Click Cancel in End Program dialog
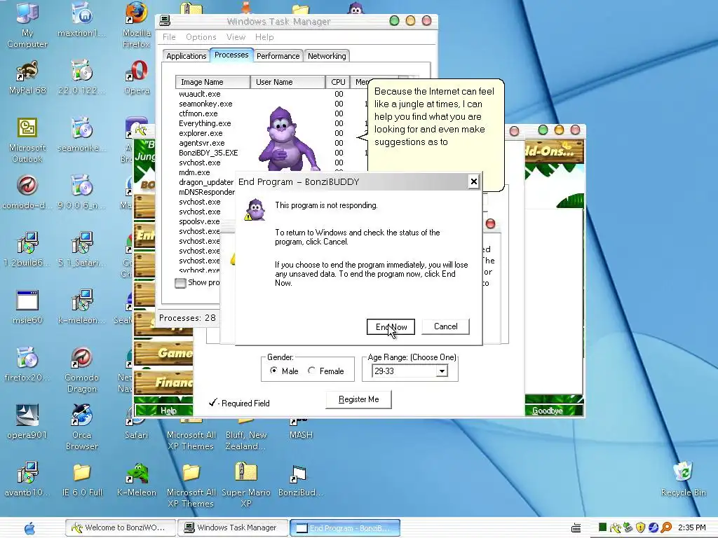Viewport: 718px width, 538px height. coord(445,326)
